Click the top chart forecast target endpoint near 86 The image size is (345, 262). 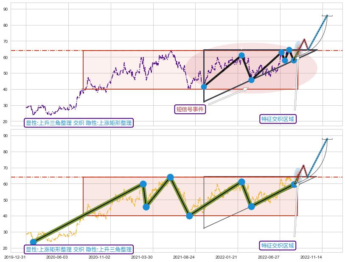pyautogui.click(x=327, y=16)
